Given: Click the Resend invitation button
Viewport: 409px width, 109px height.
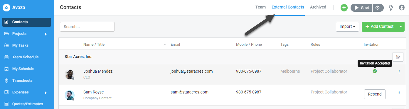Looking at the screenshot, I should [375, 94].
